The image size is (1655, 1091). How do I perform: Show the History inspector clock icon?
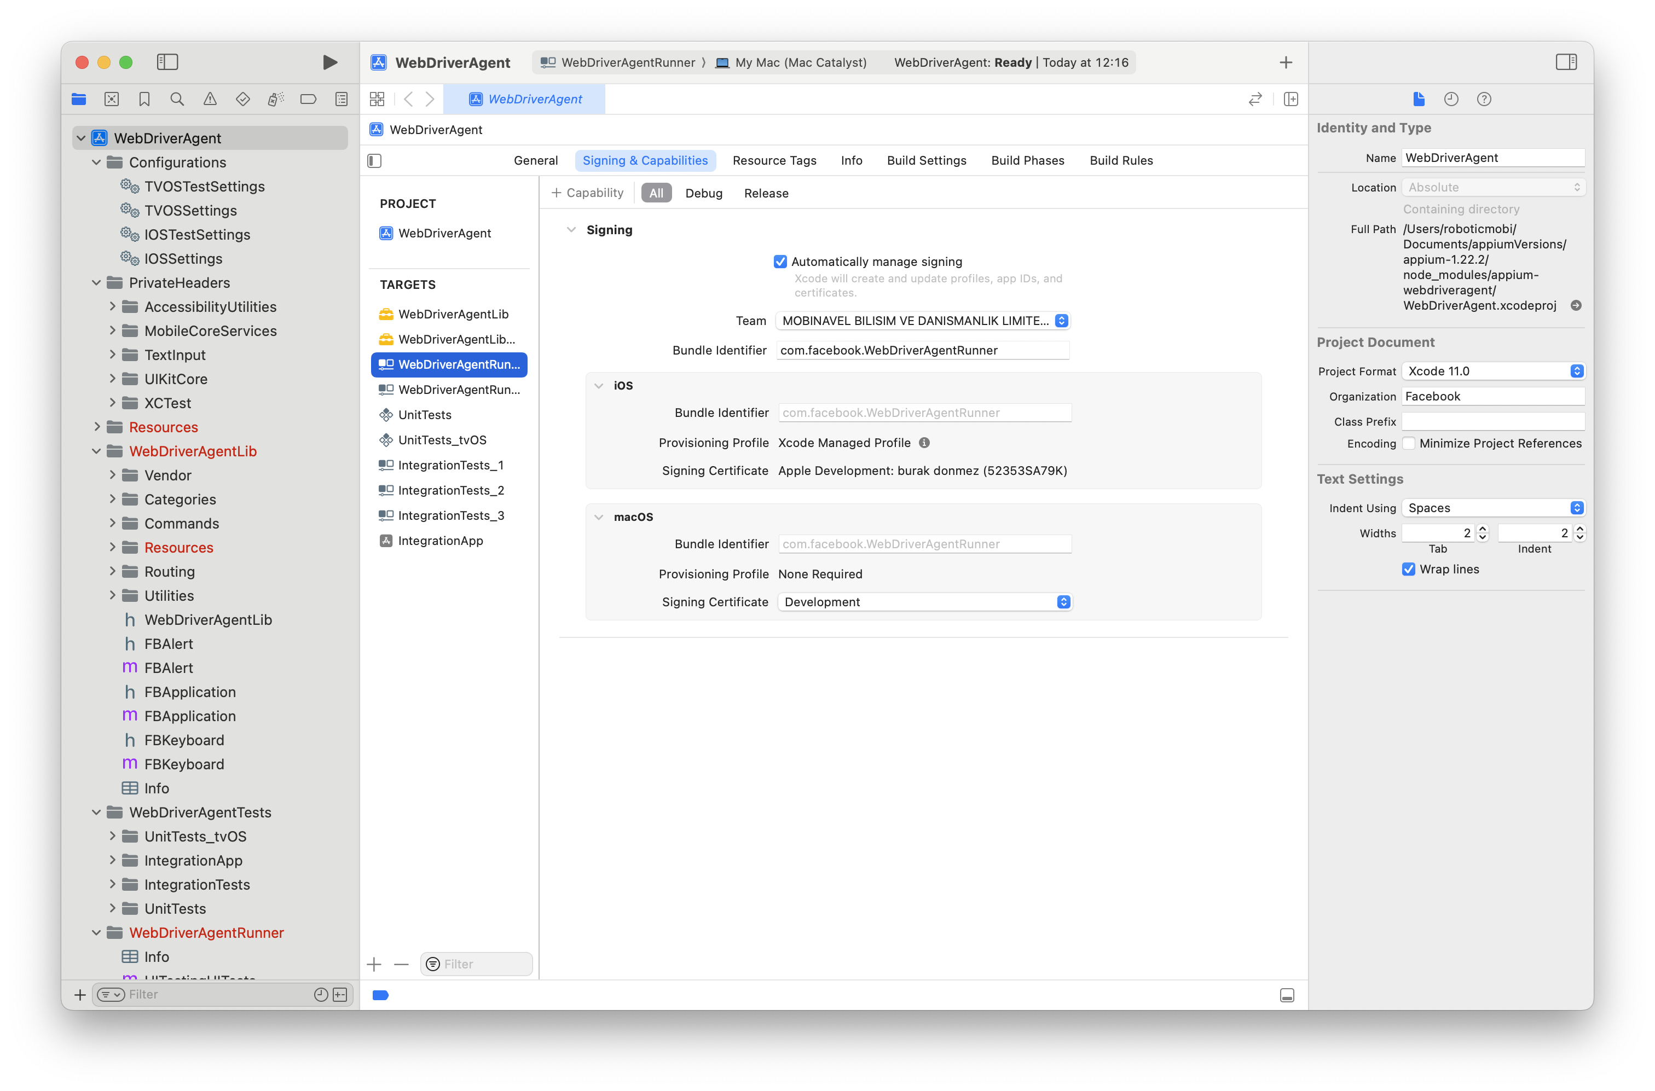click(1451, 100)
